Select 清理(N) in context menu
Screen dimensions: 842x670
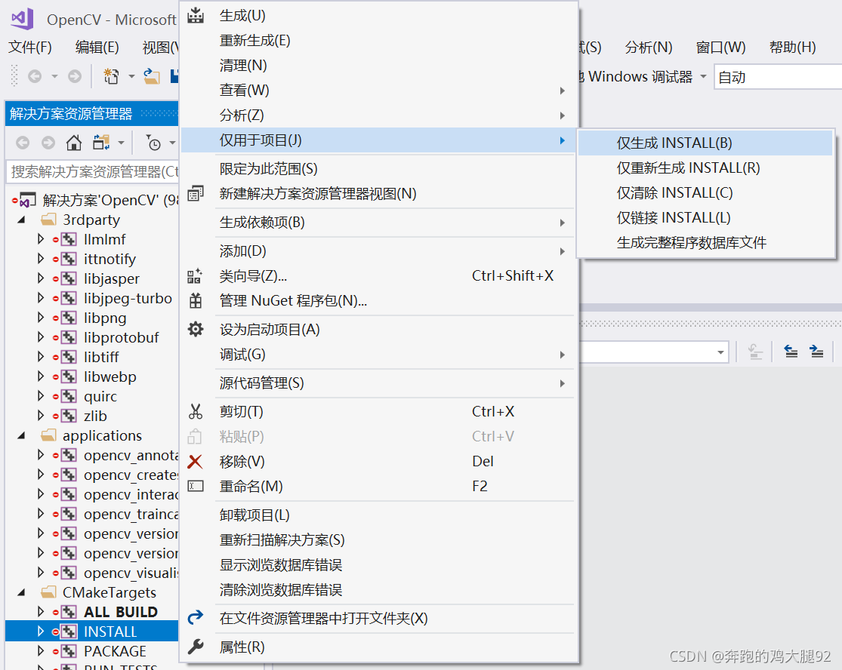coord(378,66)
